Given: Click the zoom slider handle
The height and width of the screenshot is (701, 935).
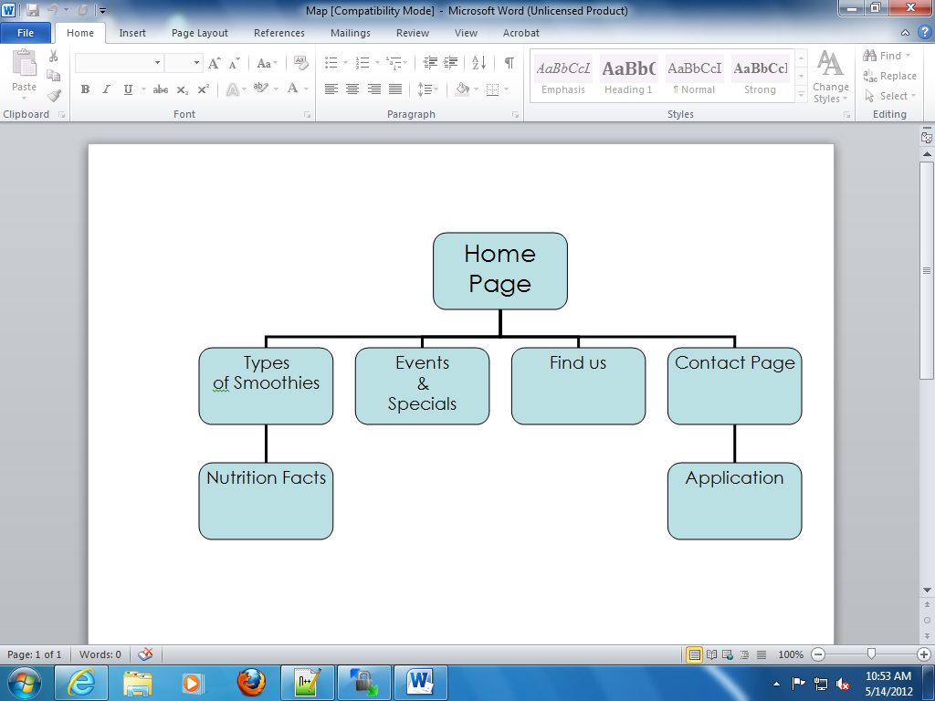Looking at the screenshot, I should 872,654.
